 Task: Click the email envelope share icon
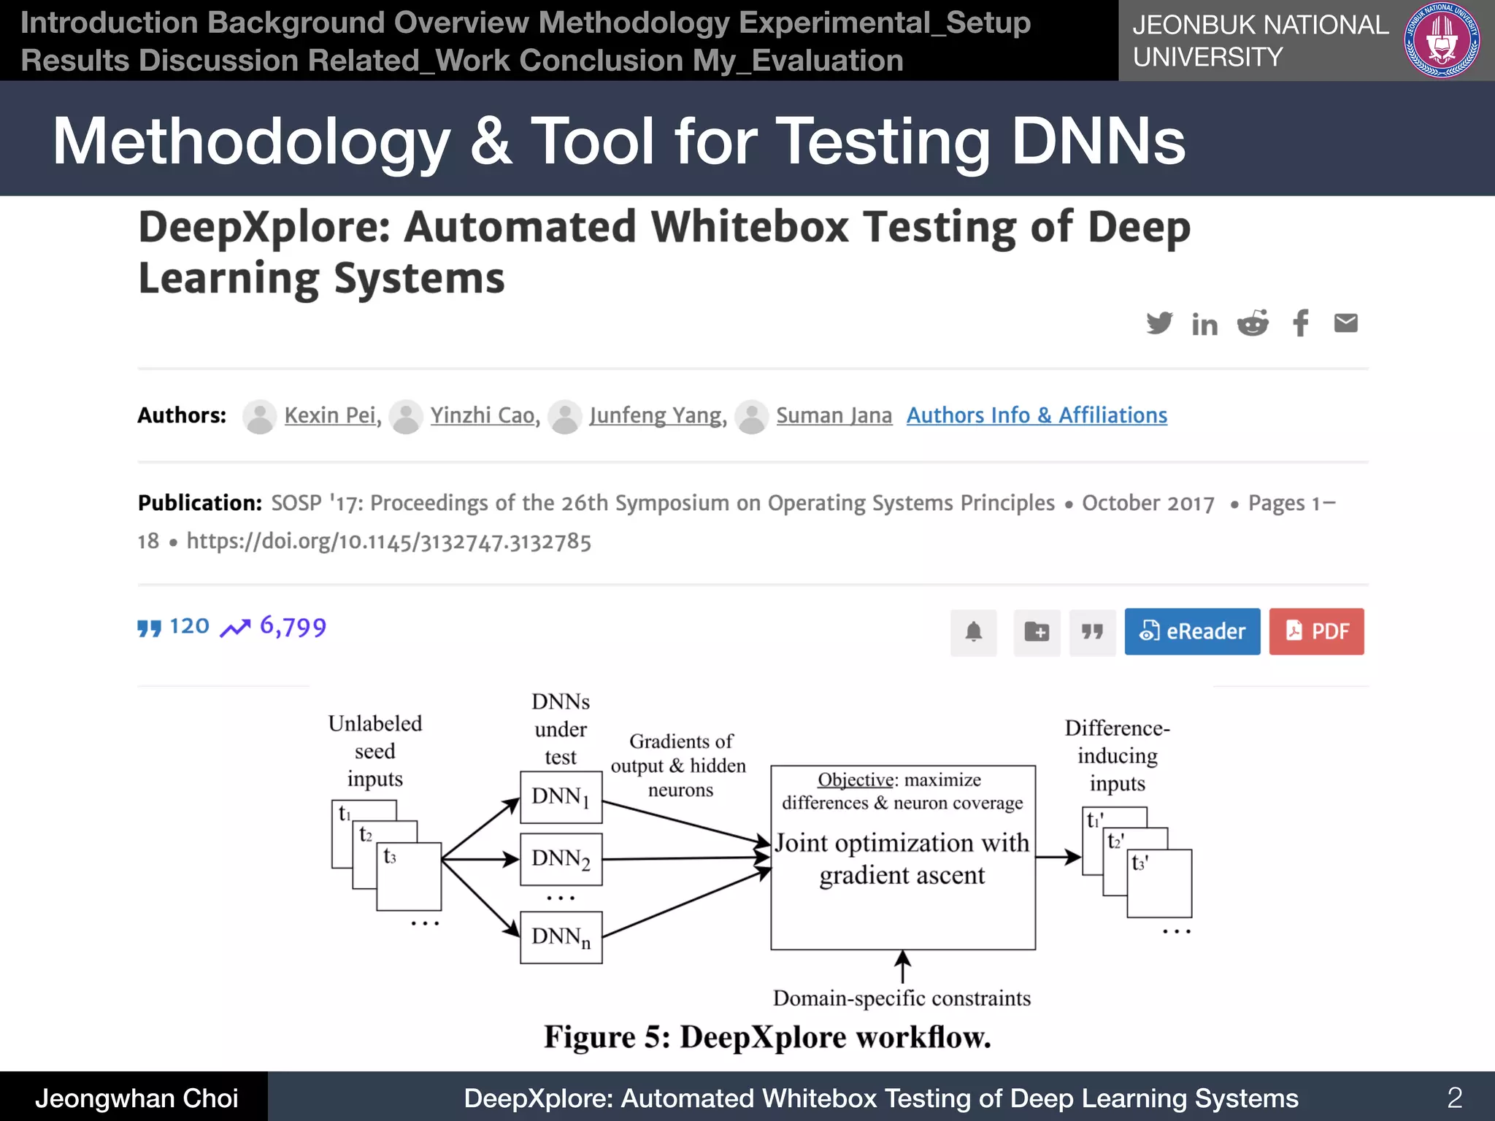coord(1345,323)
